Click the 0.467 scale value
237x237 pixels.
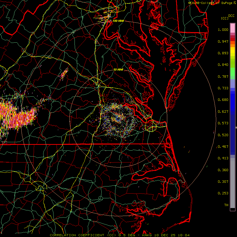pos(223,147)
